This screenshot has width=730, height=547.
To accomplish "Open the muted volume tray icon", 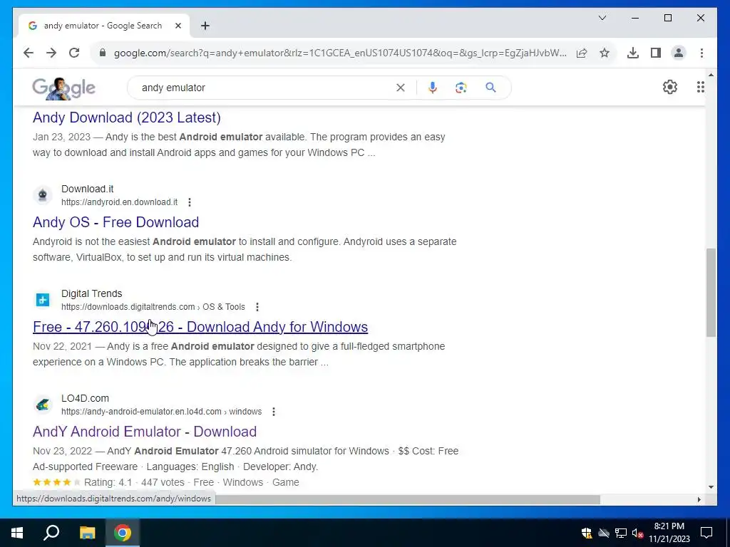I will 637,533.
